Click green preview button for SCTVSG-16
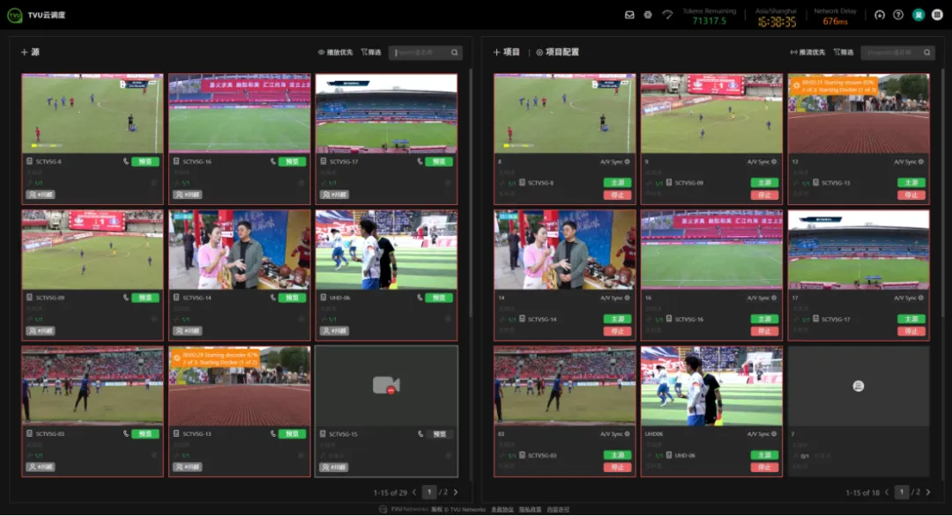The image size is (952, 516). tap(292, 162)
